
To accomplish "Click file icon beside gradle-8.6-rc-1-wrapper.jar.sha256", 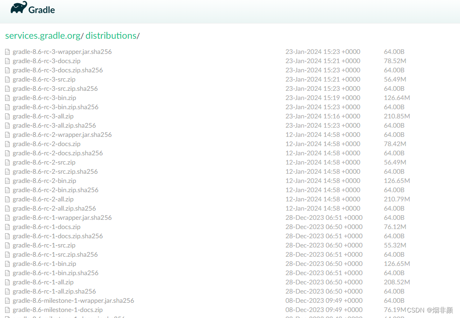I will coord(8,218).
